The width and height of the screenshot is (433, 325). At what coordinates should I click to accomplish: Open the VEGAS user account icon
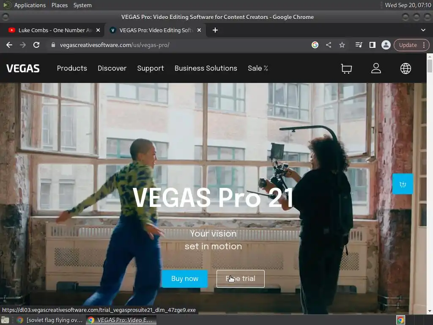pos(376,68)
